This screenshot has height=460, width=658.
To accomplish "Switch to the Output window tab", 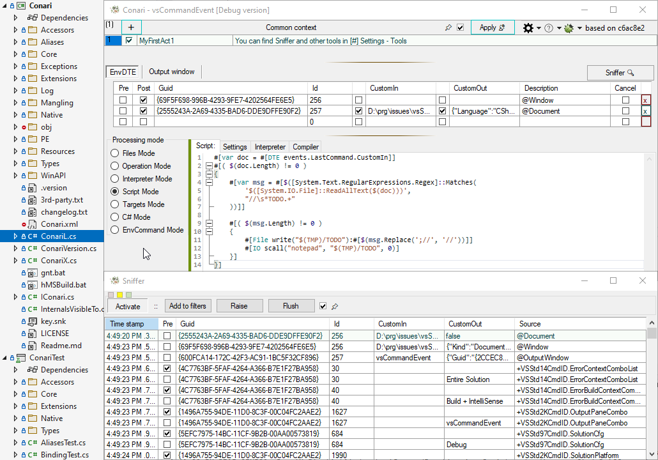I will [172, 72].
